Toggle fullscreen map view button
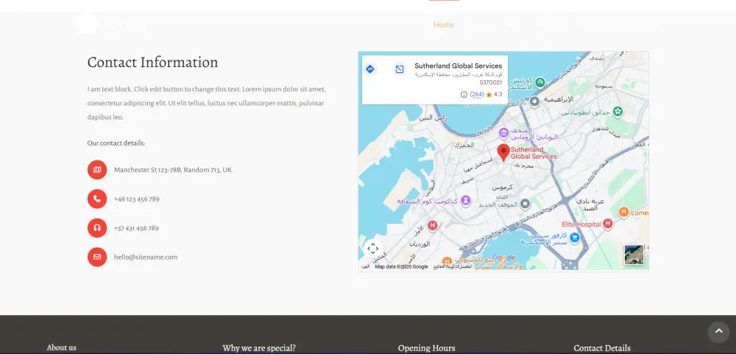 pyautogui.click(x=372, y=248)
